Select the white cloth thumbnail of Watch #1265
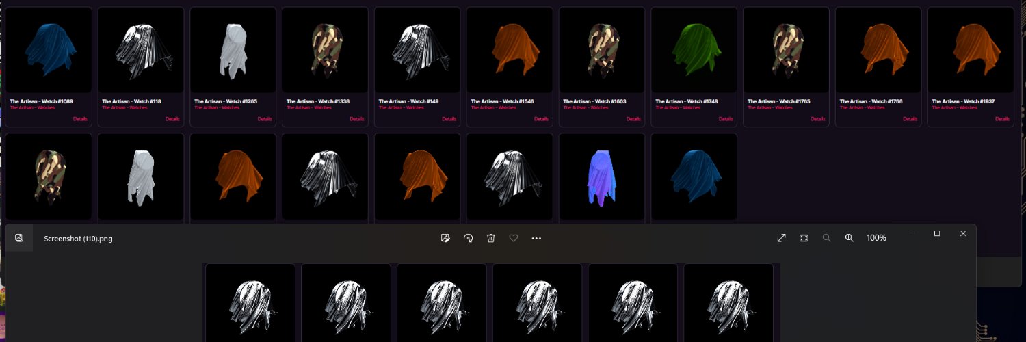This screenshot has width=1026, height=342. pos(233,50)
